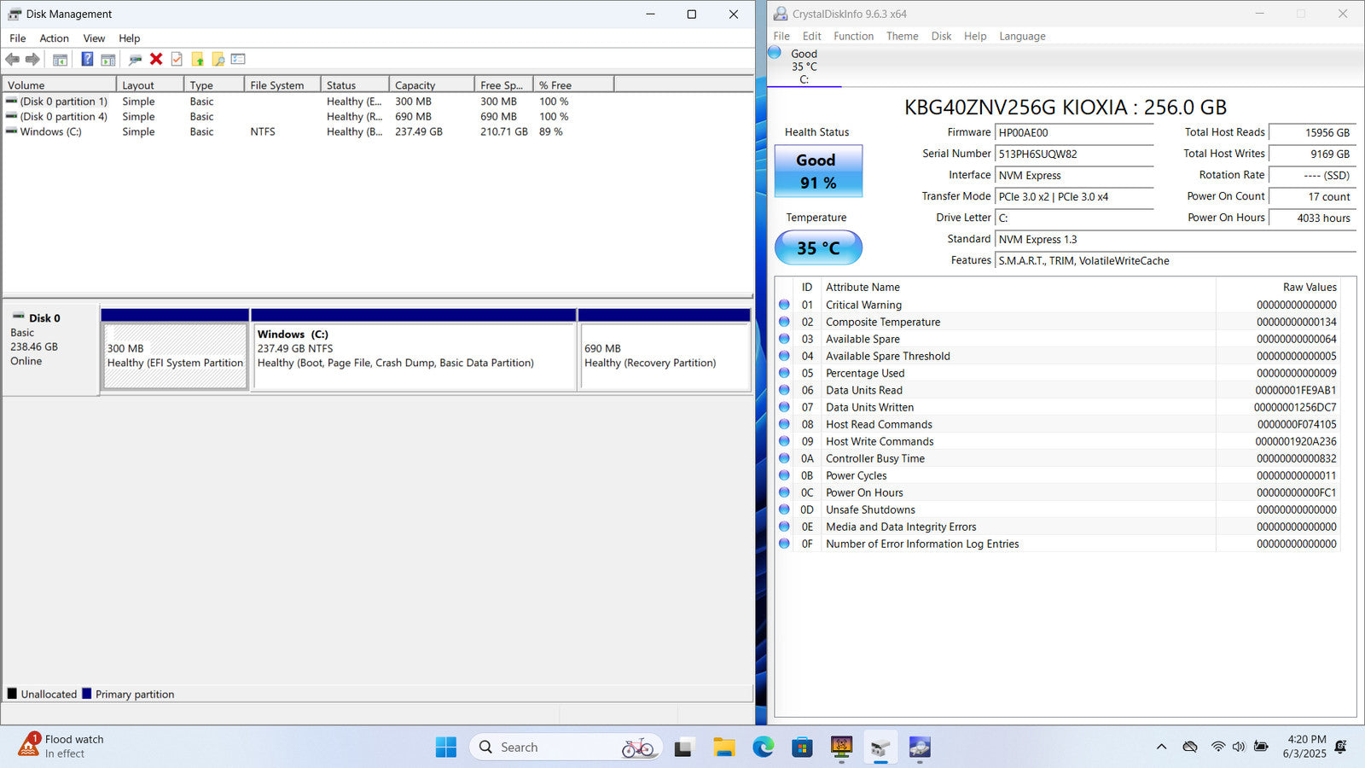Click the properties checkmark page icon
This screenshot has height=768, width=1365.
point(177,60)
